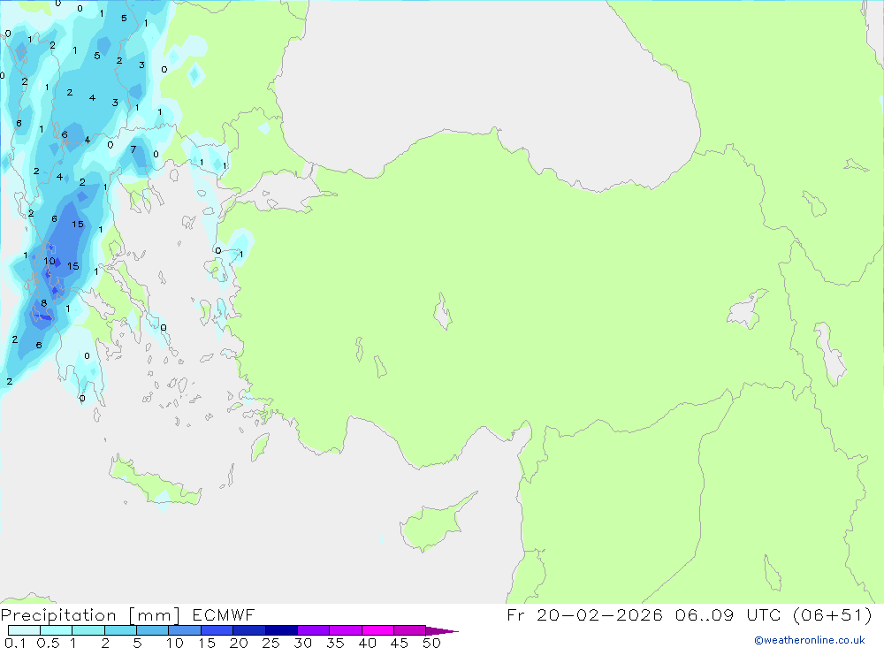884x648 pixels.
Task: Click the 15–20 mm legend color box
Action: click(x=217, y=630)
